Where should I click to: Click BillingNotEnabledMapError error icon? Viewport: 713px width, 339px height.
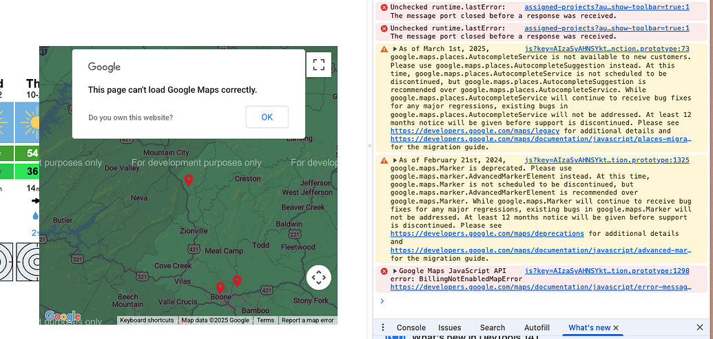click(x=384, y=271)
